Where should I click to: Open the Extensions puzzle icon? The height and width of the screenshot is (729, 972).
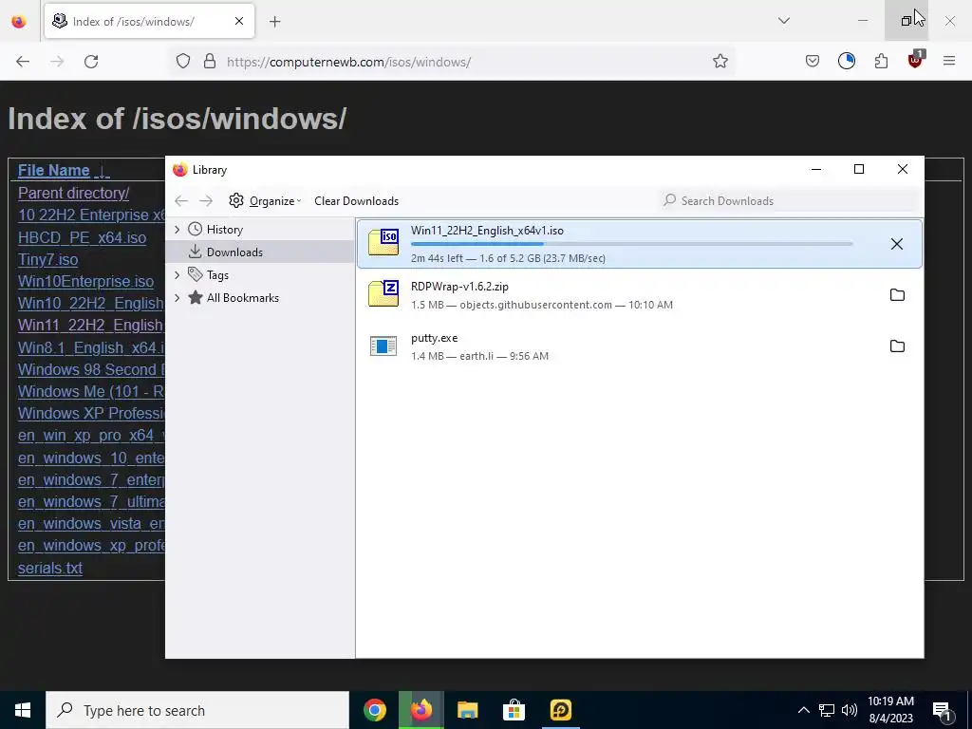click(x=881, y=61)
